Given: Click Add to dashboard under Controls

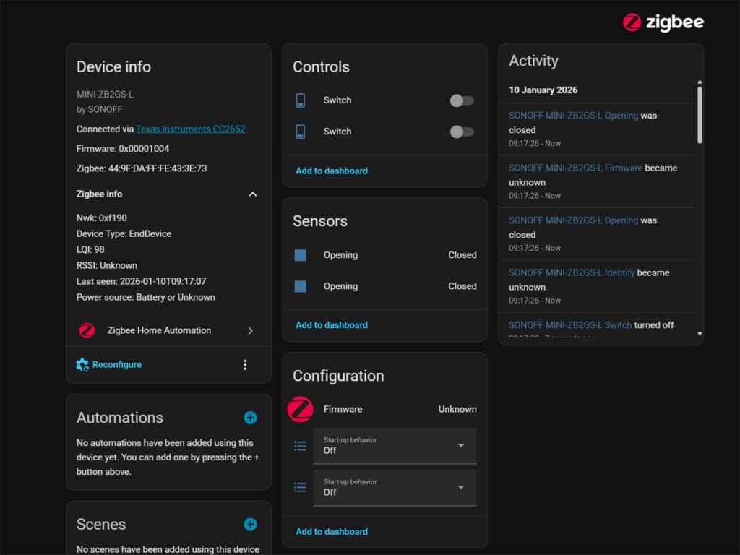Looking at the screenshot, I should coord(332,171).
